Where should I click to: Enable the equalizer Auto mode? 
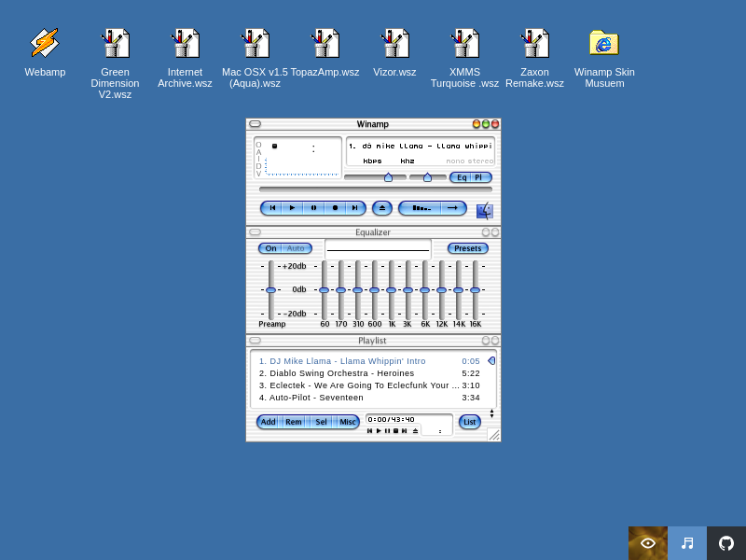point(296,248)
